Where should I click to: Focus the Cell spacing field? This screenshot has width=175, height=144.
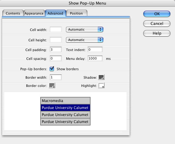pyautogui.click(x=56, y=58)
